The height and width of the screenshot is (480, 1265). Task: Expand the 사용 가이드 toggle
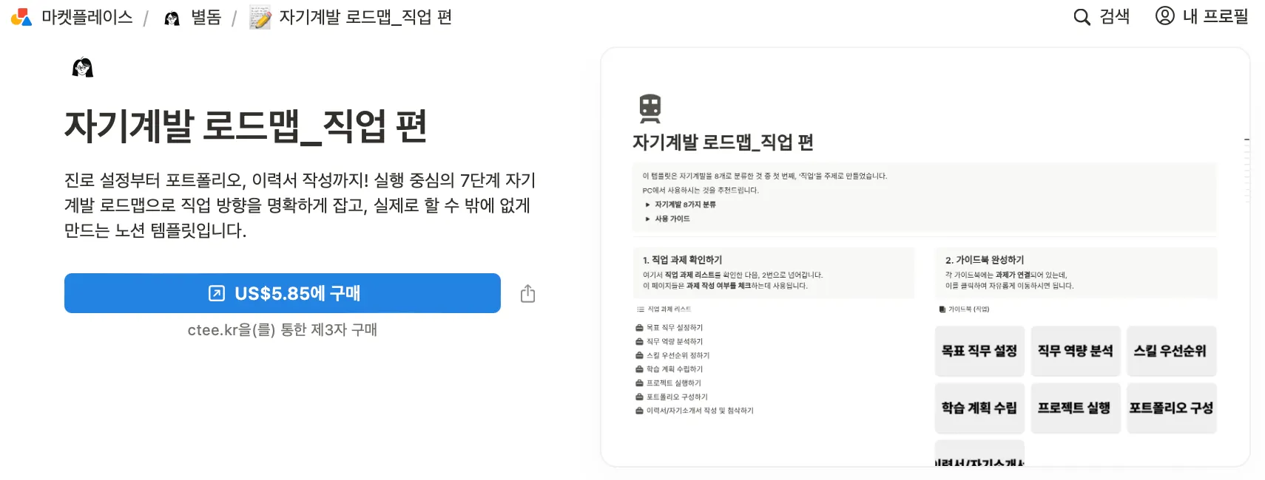tap(648, 219)
